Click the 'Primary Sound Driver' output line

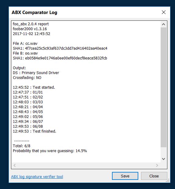pyautogui.click(x=36, y=73)
